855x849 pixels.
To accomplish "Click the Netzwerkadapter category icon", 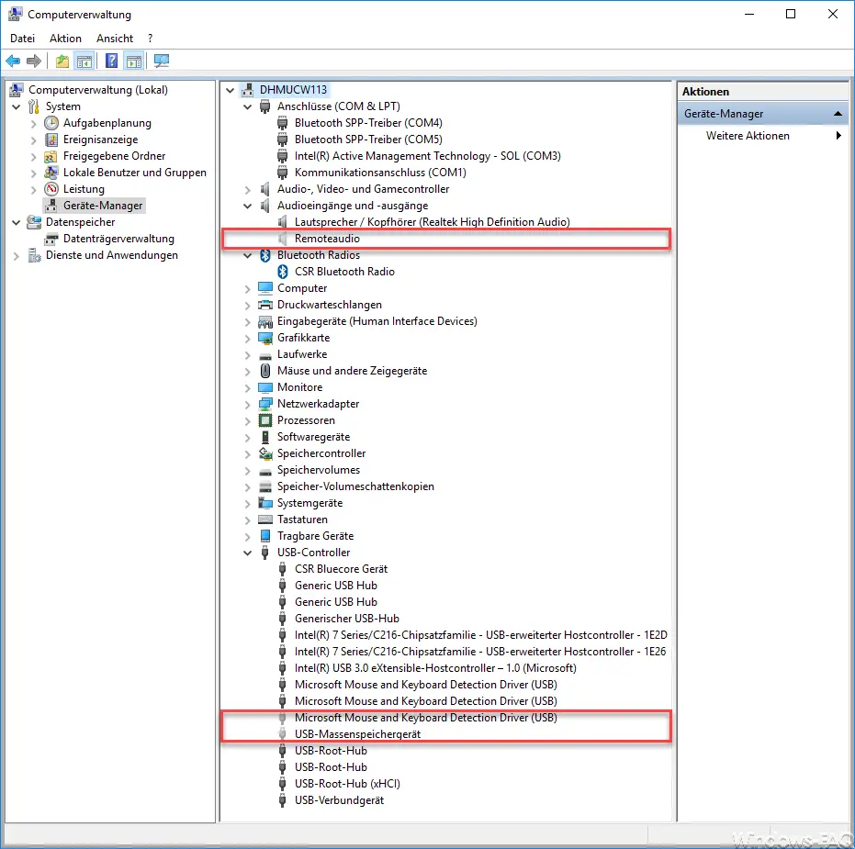I will 265,404.
